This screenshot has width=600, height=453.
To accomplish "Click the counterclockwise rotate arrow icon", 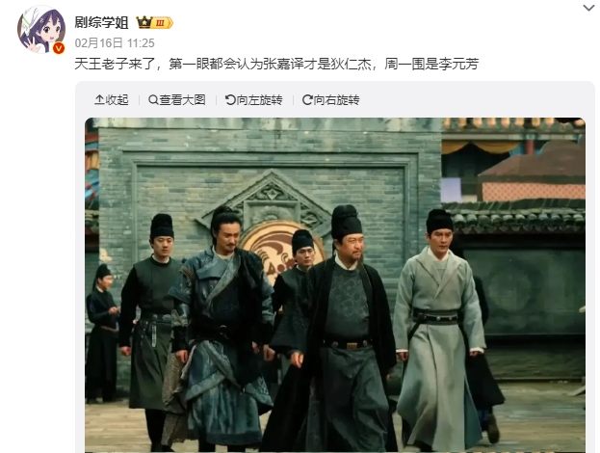I will [230, 100].
